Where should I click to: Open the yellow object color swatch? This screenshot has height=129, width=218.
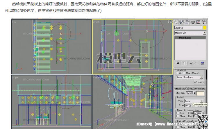(205, 28)
